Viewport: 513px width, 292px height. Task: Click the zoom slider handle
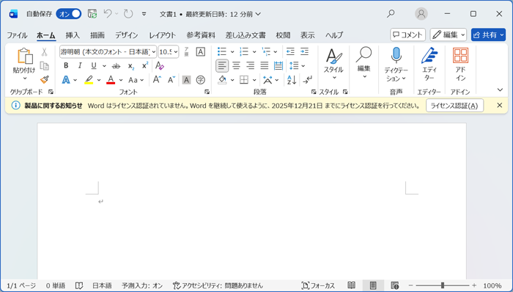pyautogui.click(x=443, y=285)
